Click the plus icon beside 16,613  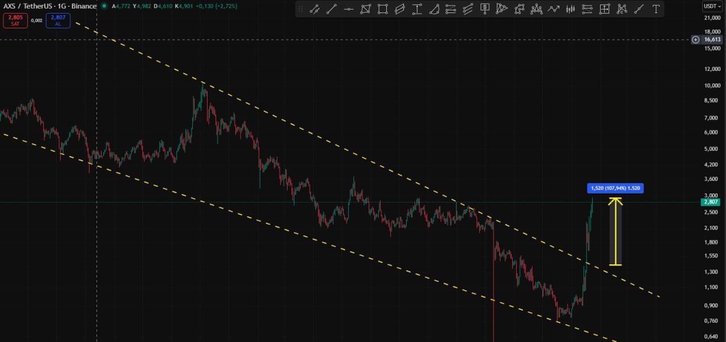point(696,40)
